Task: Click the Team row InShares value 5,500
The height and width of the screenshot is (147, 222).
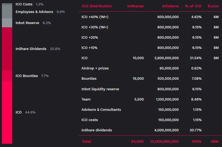Action: [139, 99]
